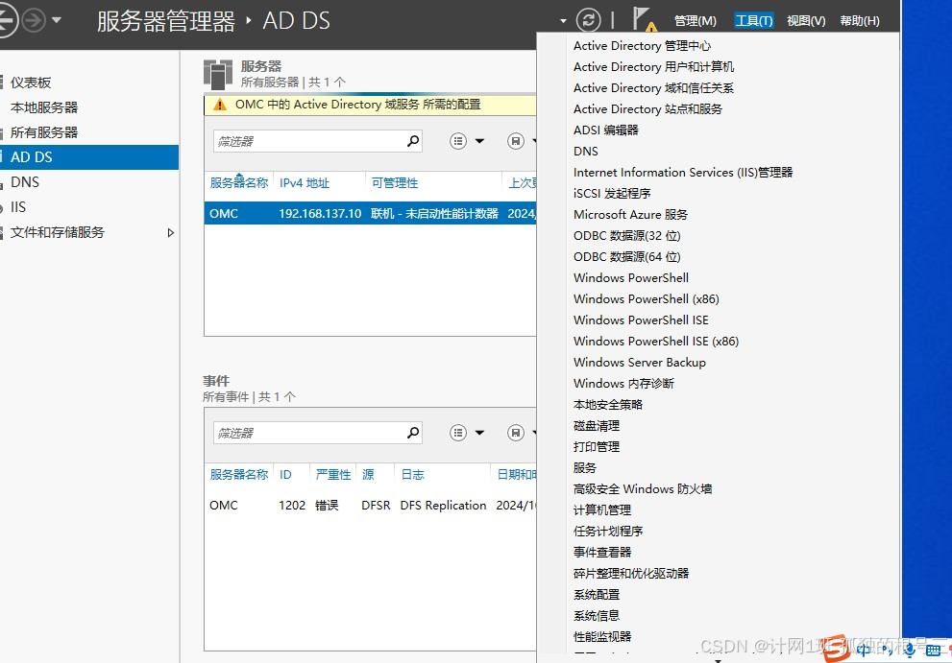The image size is (952, 663).
Task: Expand the 文件和存储服务 submenu arrow
Action: point(171,232)
